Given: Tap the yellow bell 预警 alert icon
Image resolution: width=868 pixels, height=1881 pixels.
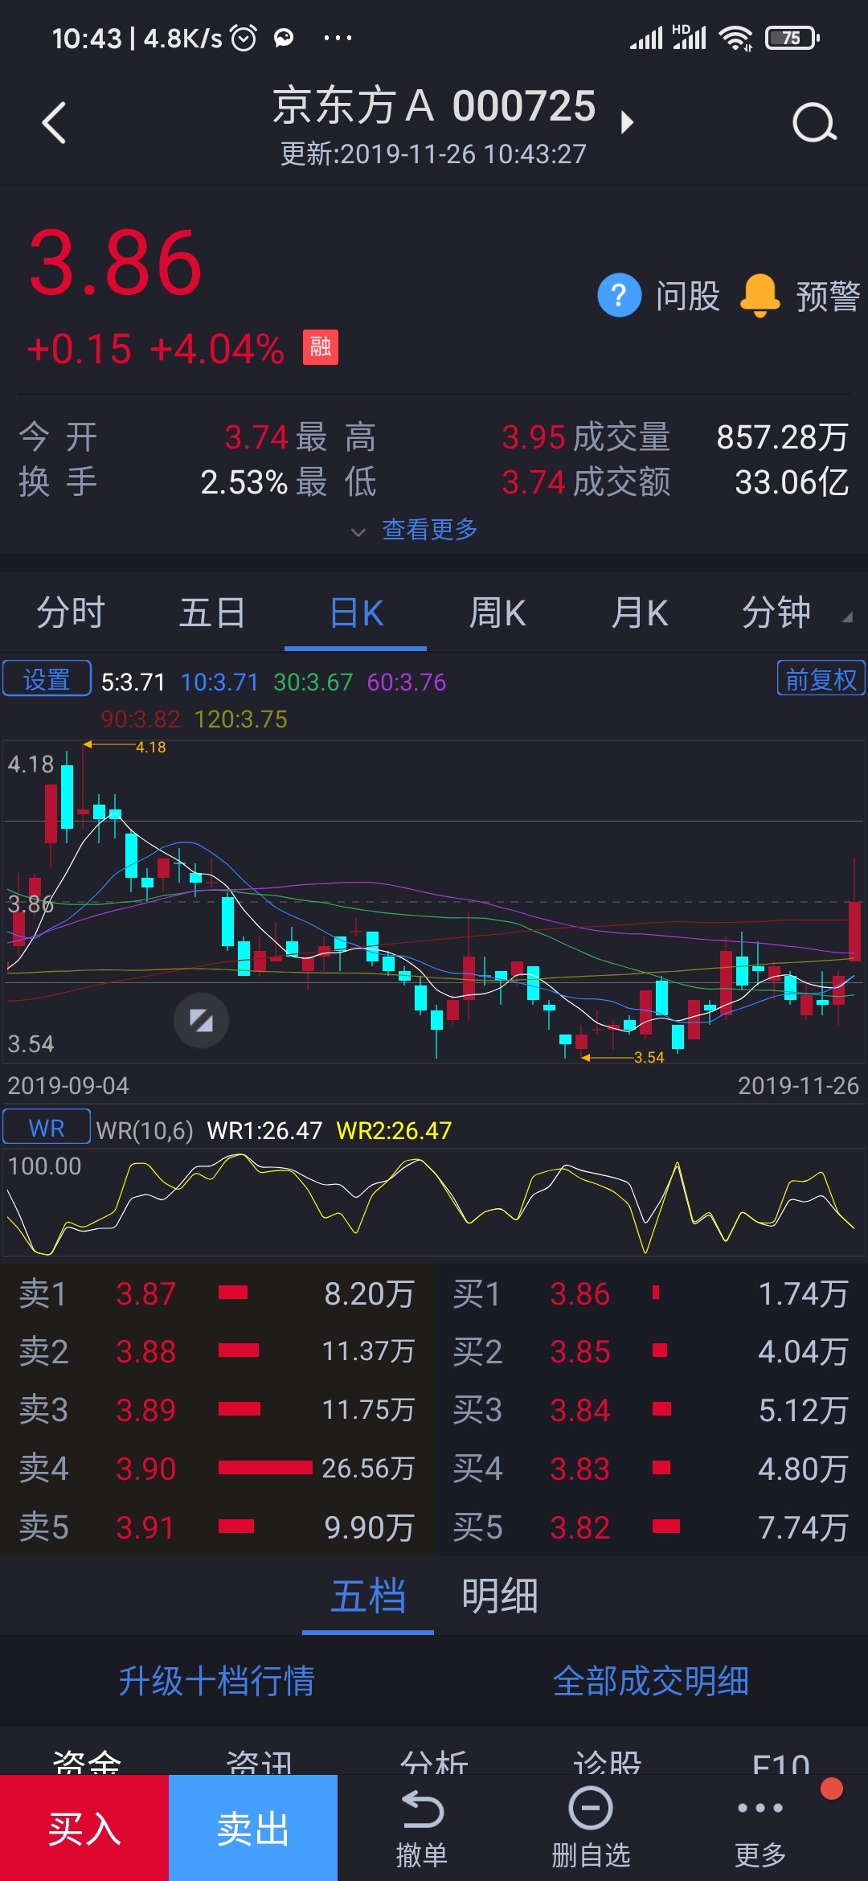Looking at the screenshot, I should 759,296.
